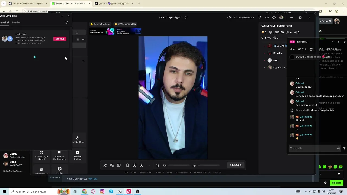Click the record button in control bar
The image size is (347, 195).
(134, 165)
